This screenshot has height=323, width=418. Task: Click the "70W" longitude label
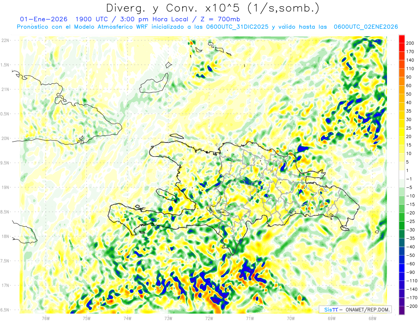291,318
